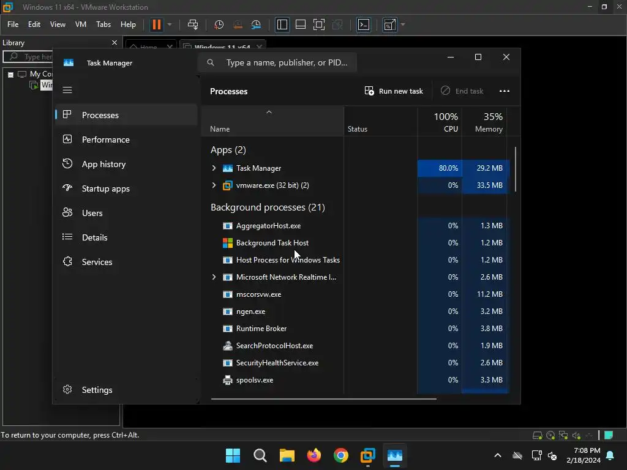The height and width of the screenshot is (470, 627).
Task: Toggle the Task Manager hamburger navigation
Action: [67, 90]
